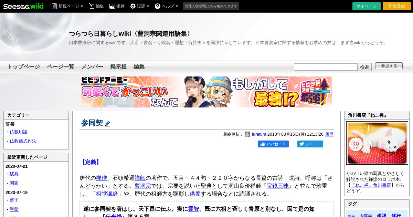Open the 履歴 history link

(x=329, y=134)
